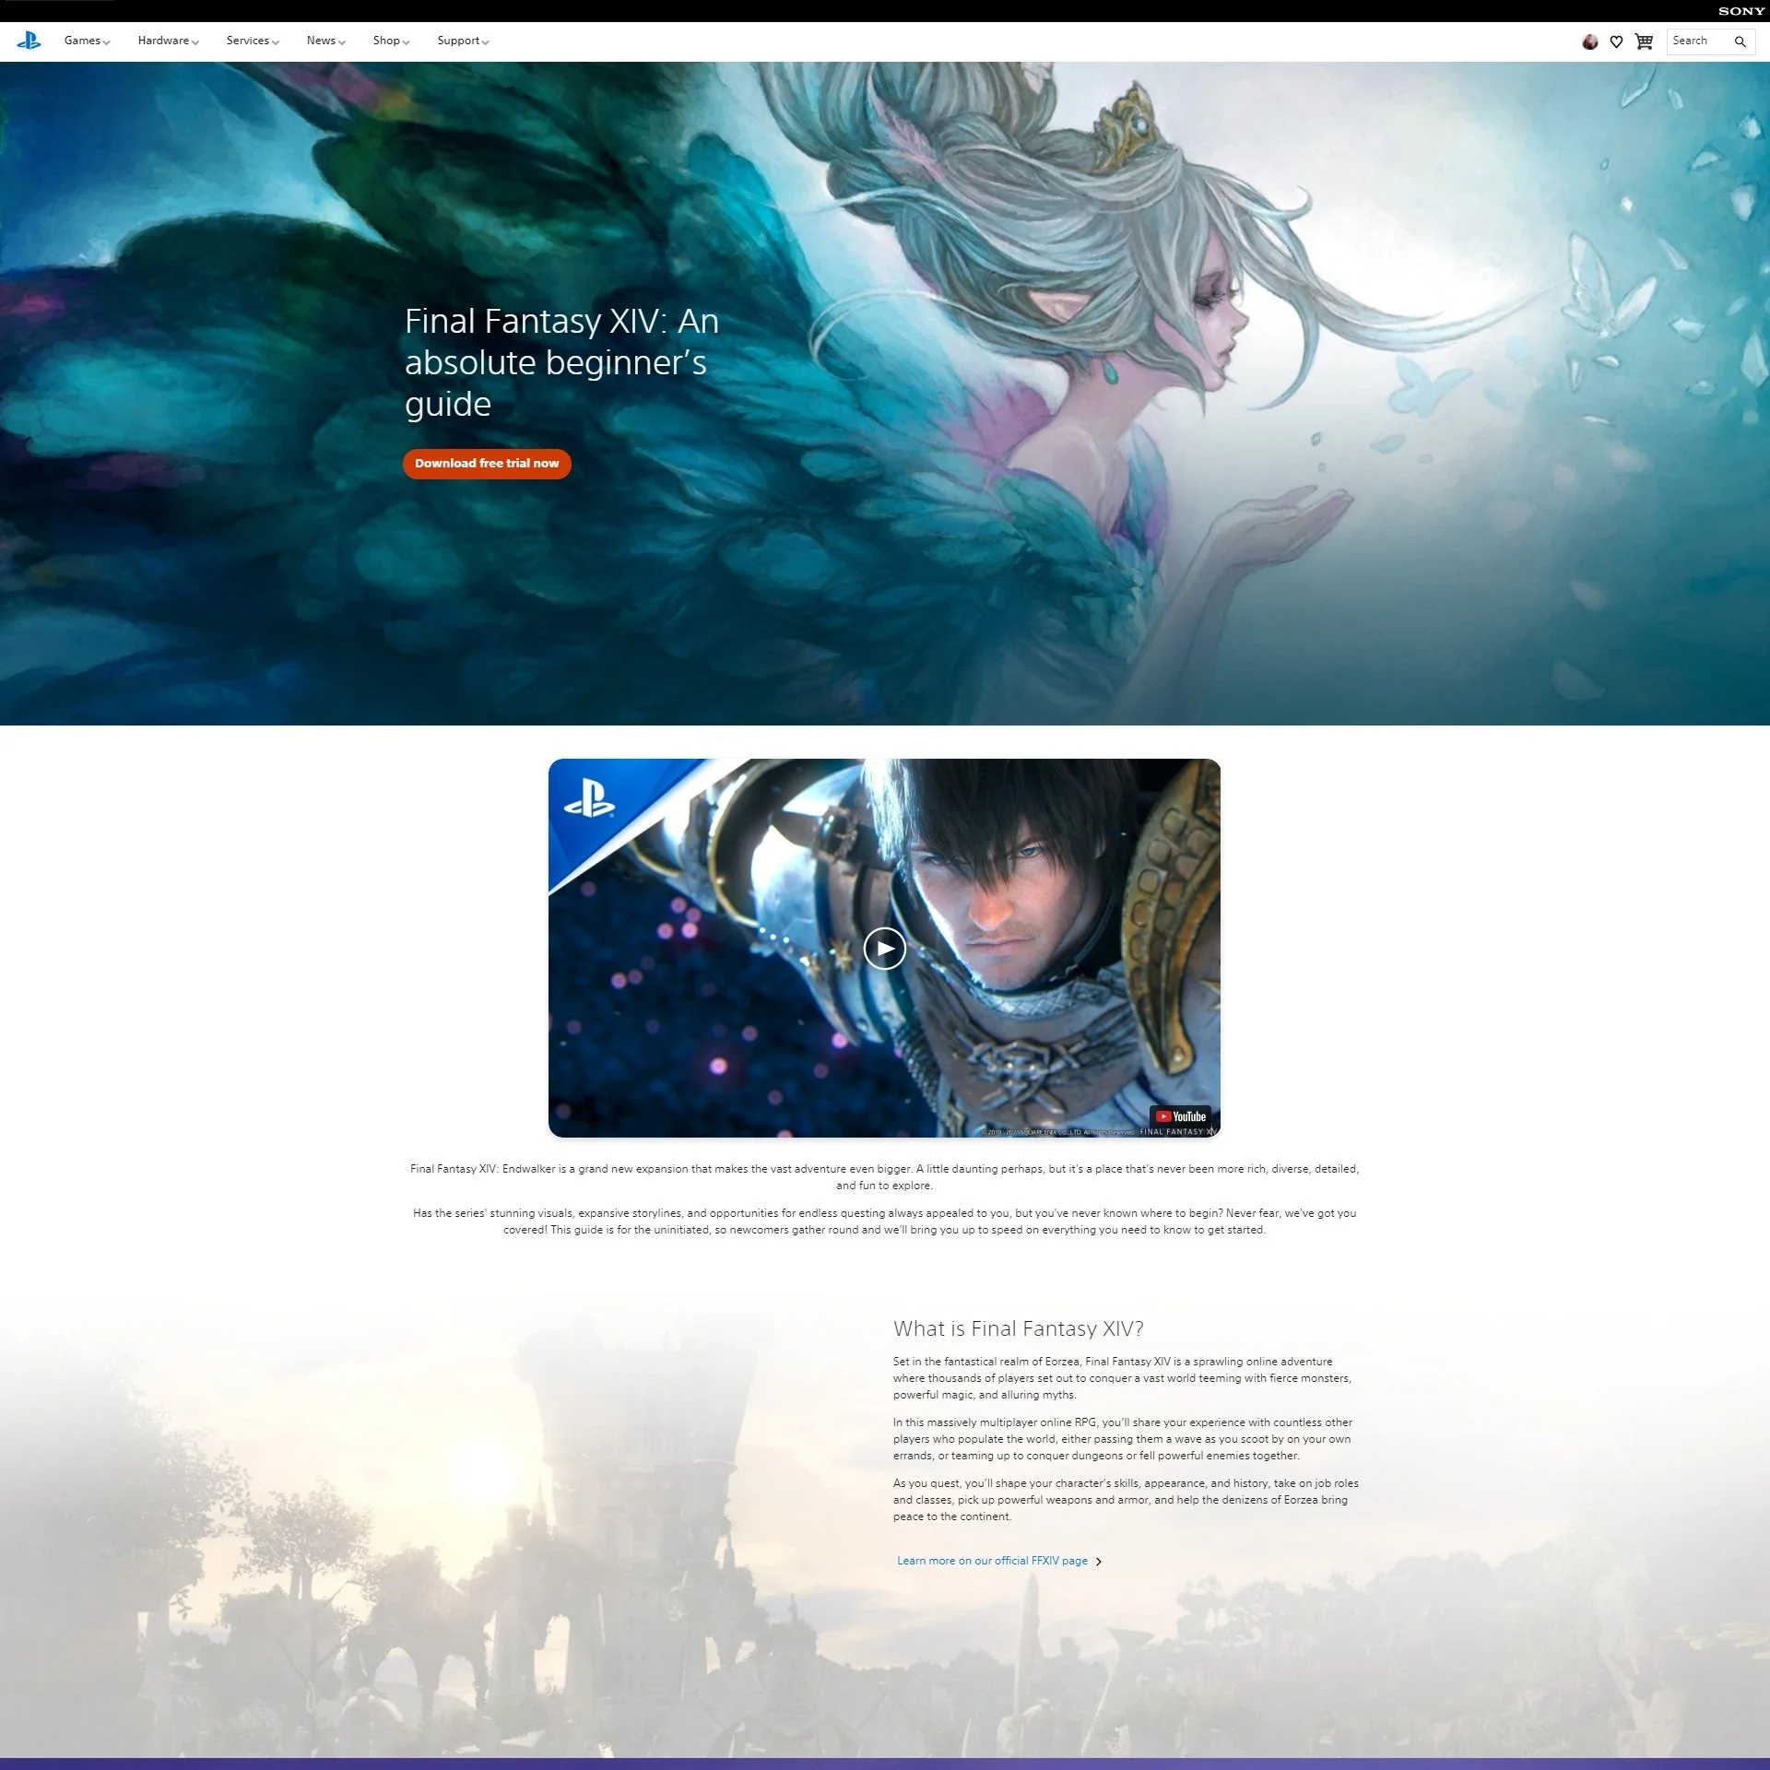Click the Sony logo at the top
Screen dimensions: 1770x1770
[x=1740, y=11]
